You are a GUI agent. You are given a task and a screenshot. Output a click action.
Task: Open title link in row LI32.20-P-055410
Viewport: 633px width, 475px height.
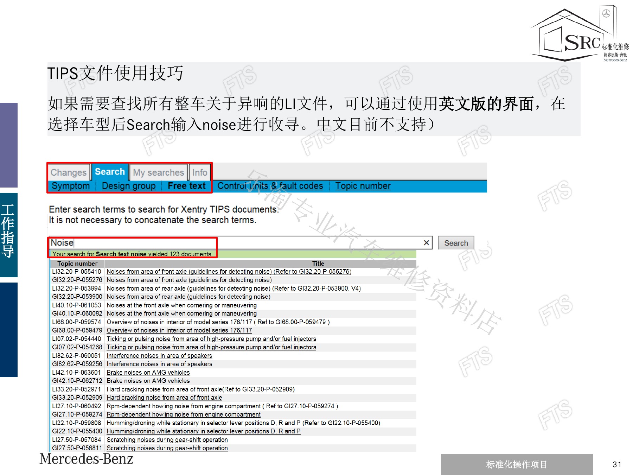click(229, 272)
